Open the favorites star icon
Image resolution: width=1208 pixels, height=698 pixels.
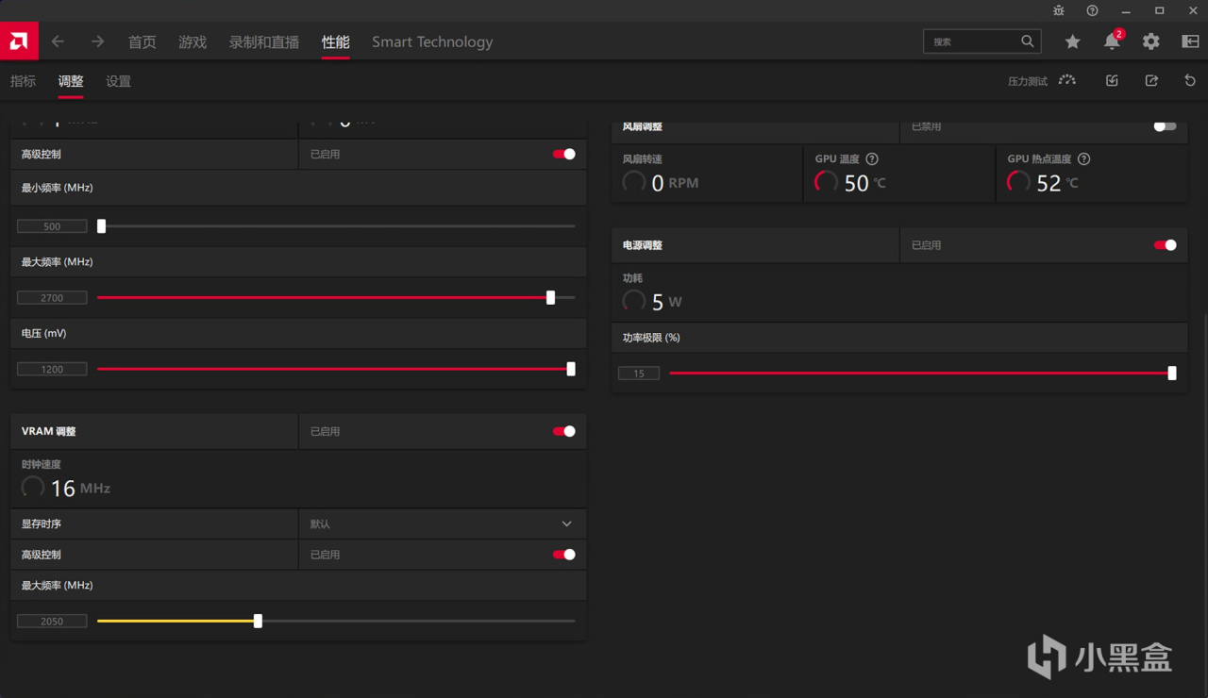pos(1073,42)
